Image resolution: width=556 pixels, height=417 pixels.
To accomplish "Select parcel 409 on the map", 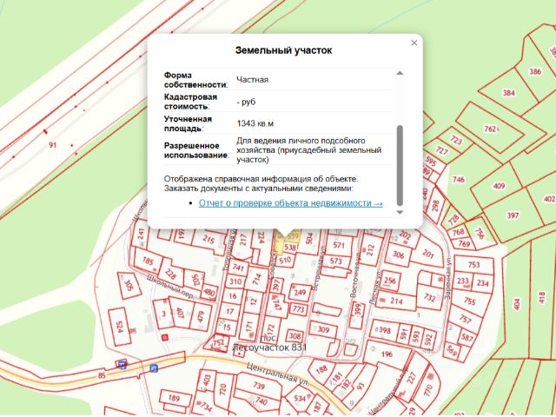I will pyautogui.click(x=499, y=186).
